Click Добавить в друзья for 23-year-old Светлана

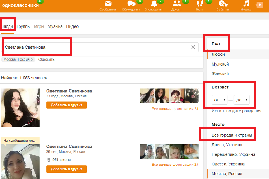pos(66,105)
